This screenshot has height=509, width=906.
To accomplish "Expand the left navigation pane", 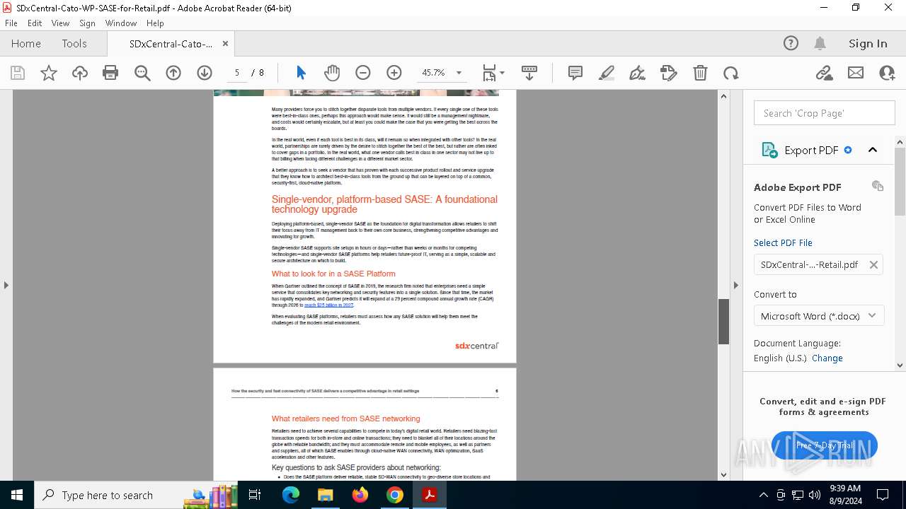I will (6, 285).
